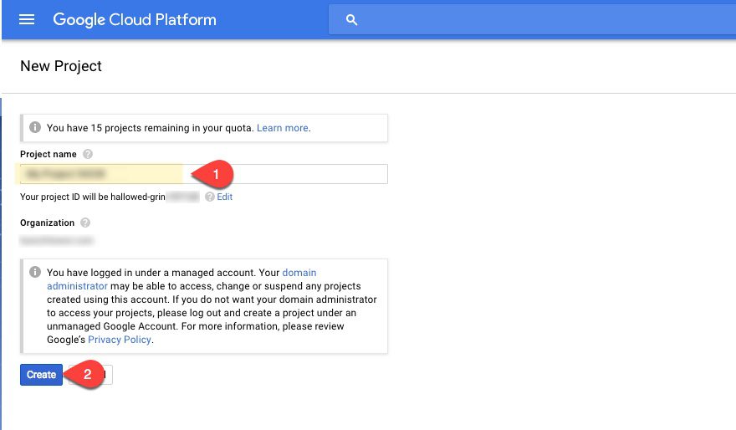This screenshot has width=736, height=430.
Task: Click the blurred organization name value
Action: pos(58,240)
